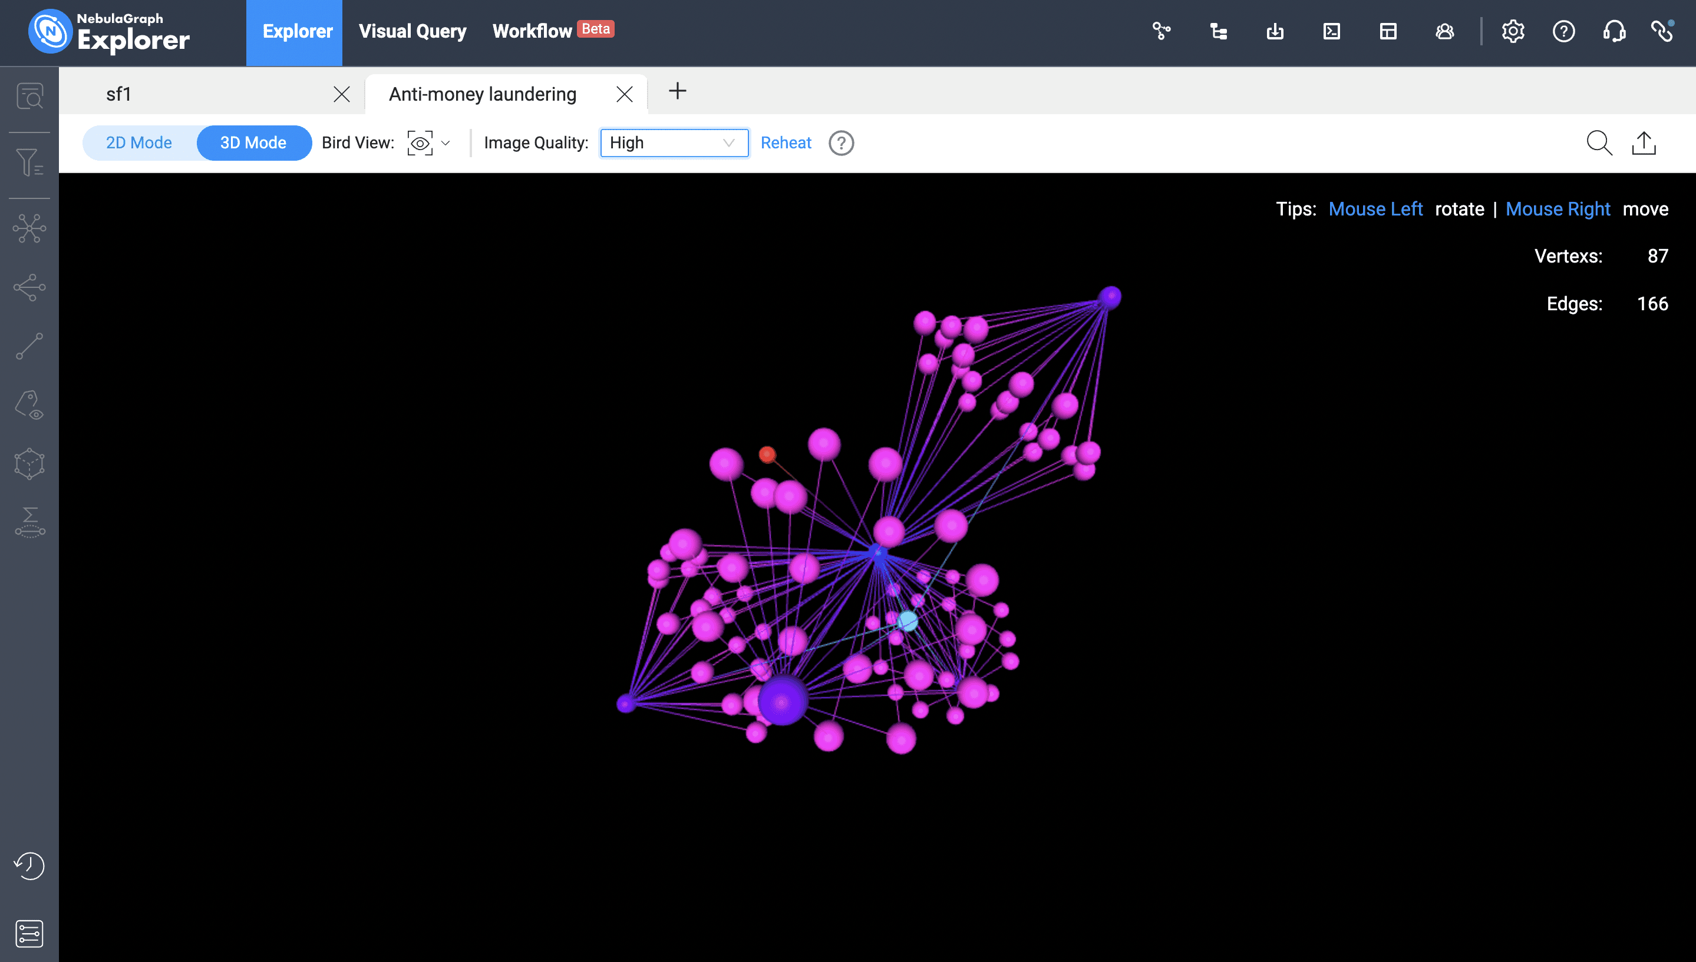Keep 3D Mode enabled
The image size is (1696, 962).
point(253,142)
